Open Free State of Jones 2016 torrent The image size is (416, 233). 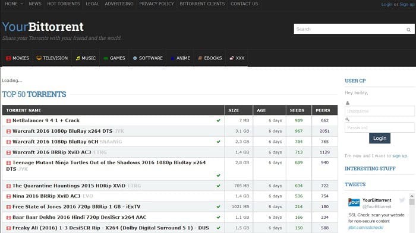[x=77, y=207]
